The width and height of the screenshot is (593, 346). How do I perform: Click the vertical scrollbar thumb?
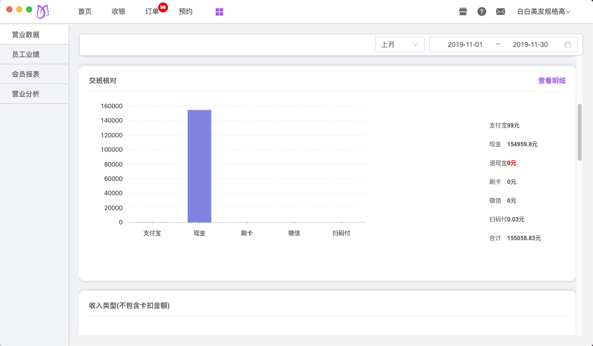pyautogui.click(x=580, y=132)
